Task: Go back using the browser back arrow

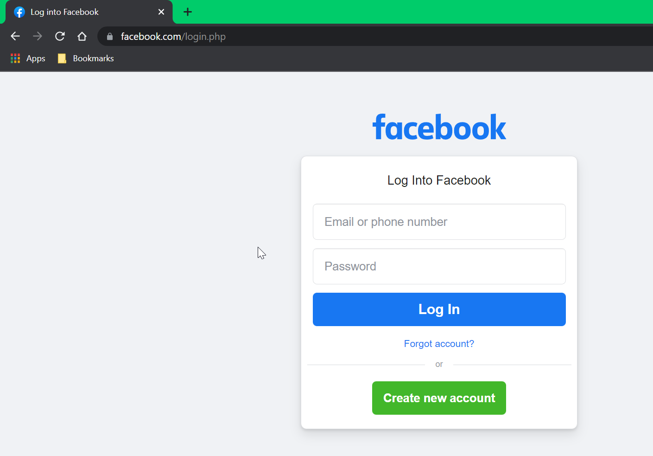Action: (x=15, y=36)
